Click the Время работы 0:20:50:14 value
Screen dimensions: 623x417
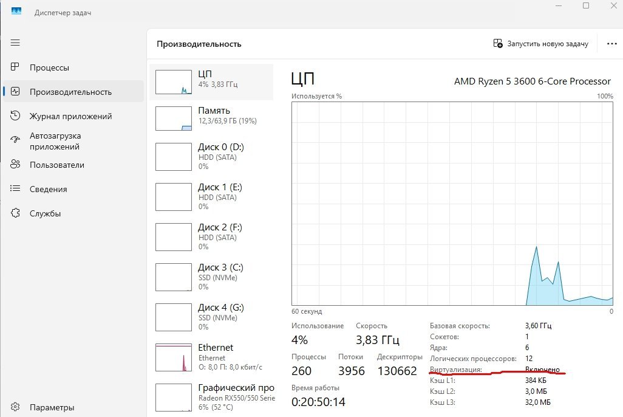(318, 402)
